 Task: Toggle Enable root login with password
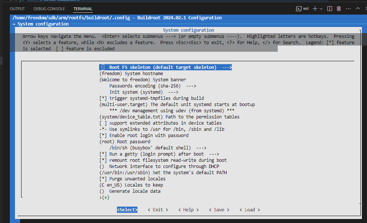(144, 136)
